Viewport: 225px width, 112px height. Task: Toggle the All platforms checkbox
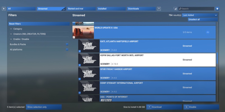(67, 50)
